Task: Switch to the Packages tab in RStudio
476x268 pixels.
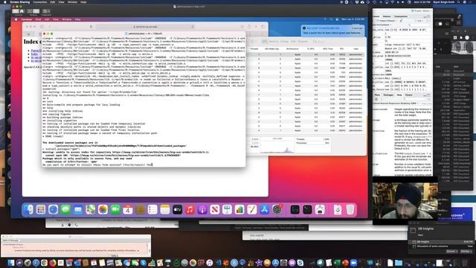Action: (388, 95)
